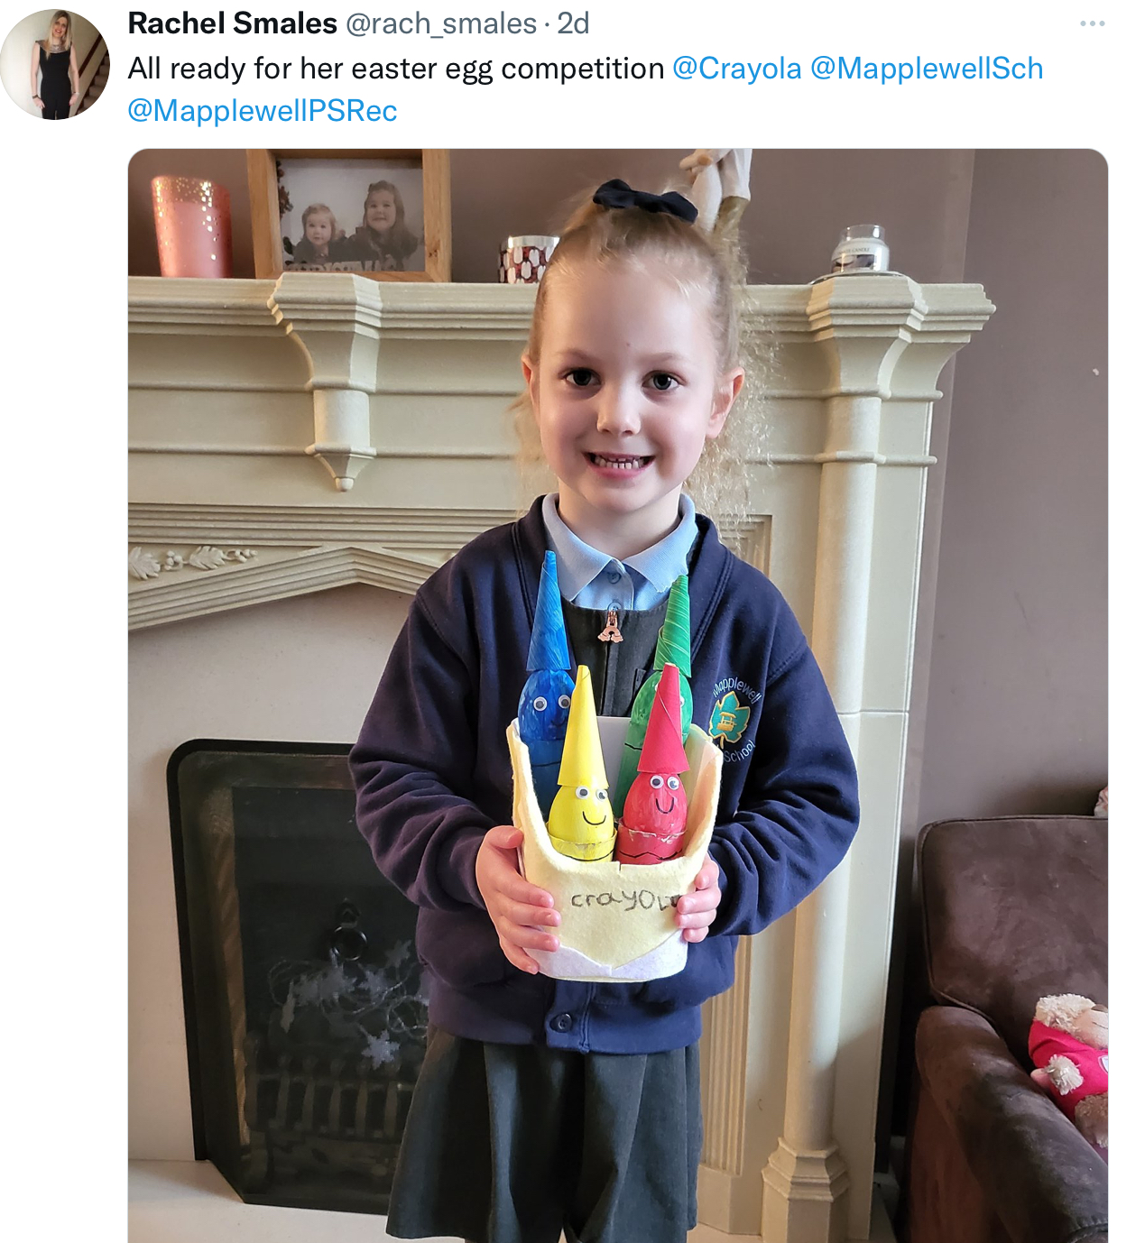Open the @MapplewellSch mention
Screen dimensions: 1145x1243
point(927,69)
